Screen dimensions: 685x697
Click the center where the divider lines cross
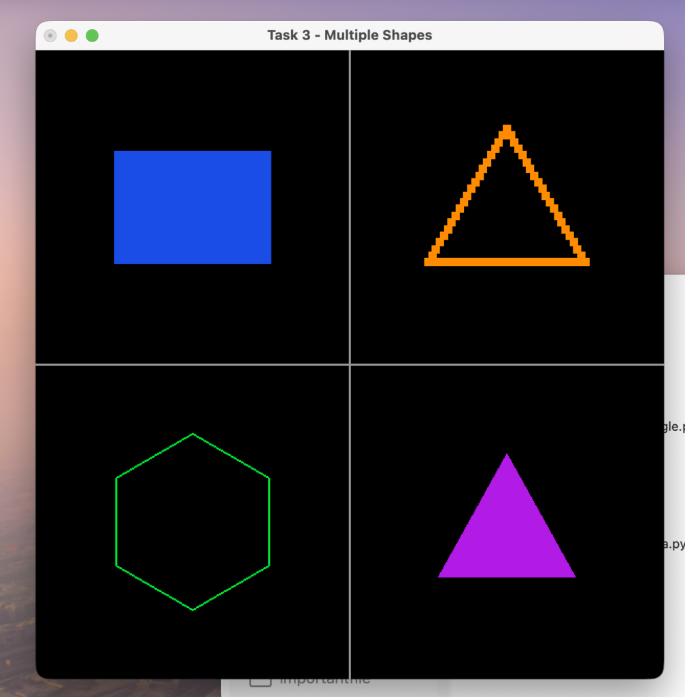click(x=350, y=365)
